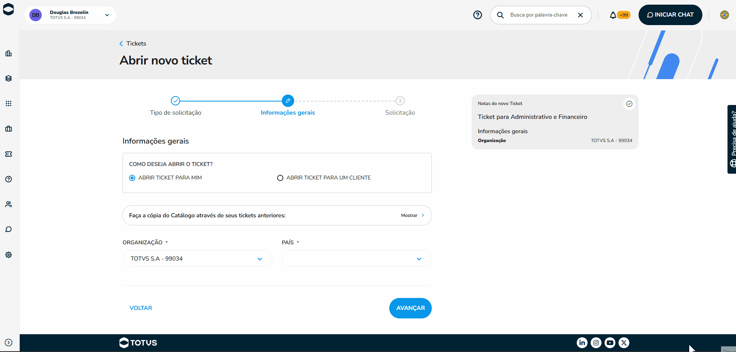This screenshot has height=352, width=736.
Task: Open the help question mark sidebar icon
Action: (x=9, y=179)
